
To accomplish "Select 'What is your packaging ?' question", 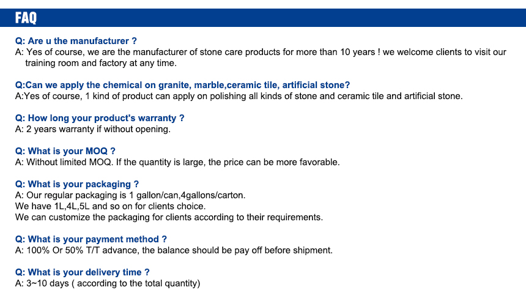I will tap(77, 184).
